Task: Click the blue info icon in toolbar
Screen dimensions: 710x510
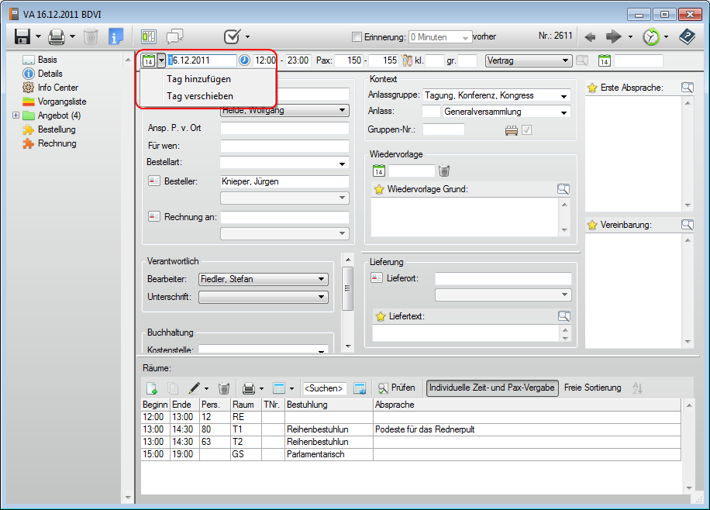Action: click(115, 36)
